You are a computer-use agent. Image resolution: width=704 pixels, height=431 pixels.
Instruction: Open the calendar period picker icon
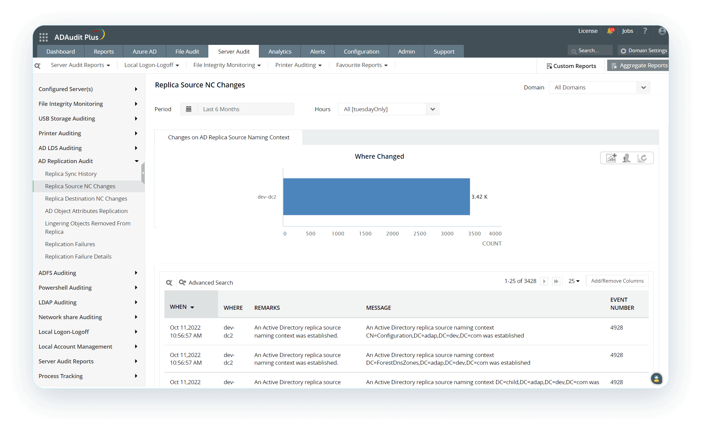tap(189, 109)
